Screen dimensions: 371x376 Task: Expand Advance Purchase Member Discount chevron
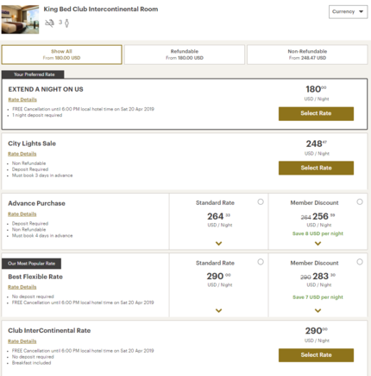click(x=318, y=244)
